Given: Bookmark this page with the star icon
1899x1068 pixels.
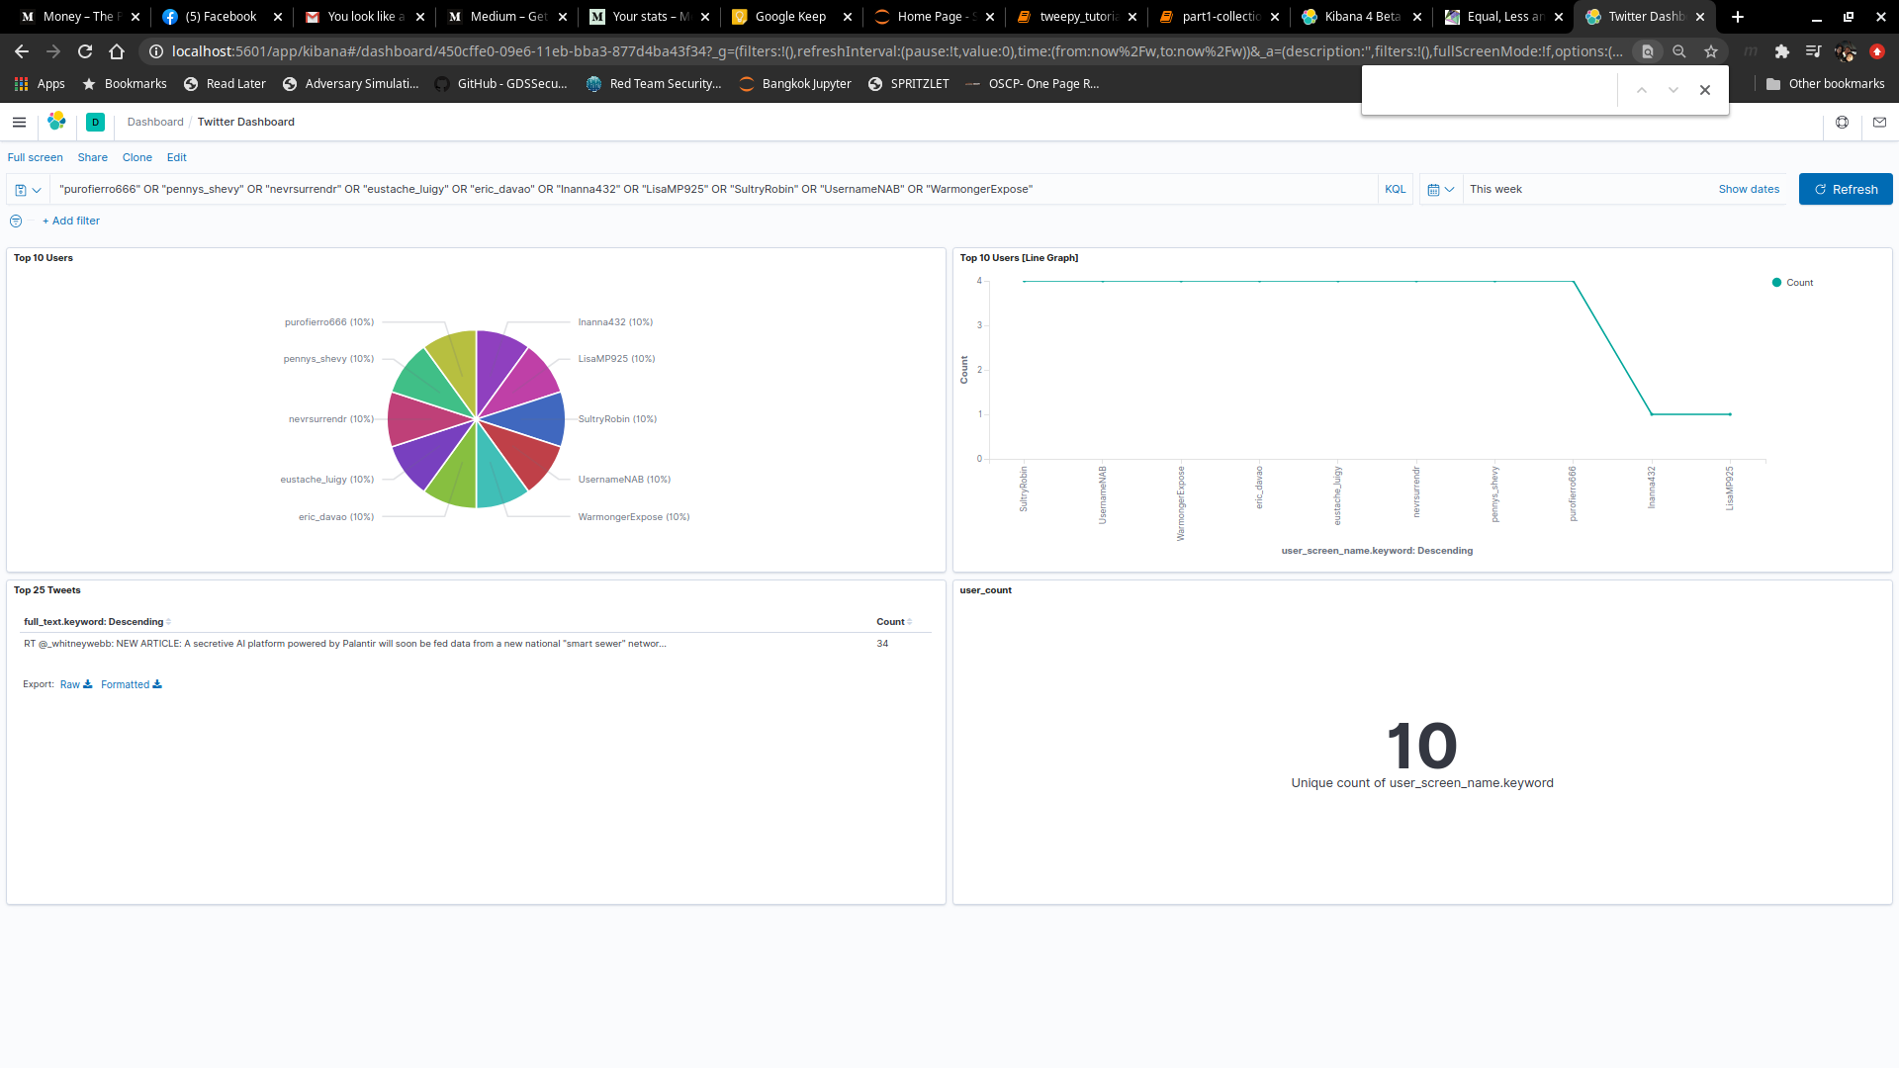Looking at the screenshot, I should [x=1711, y=51].
